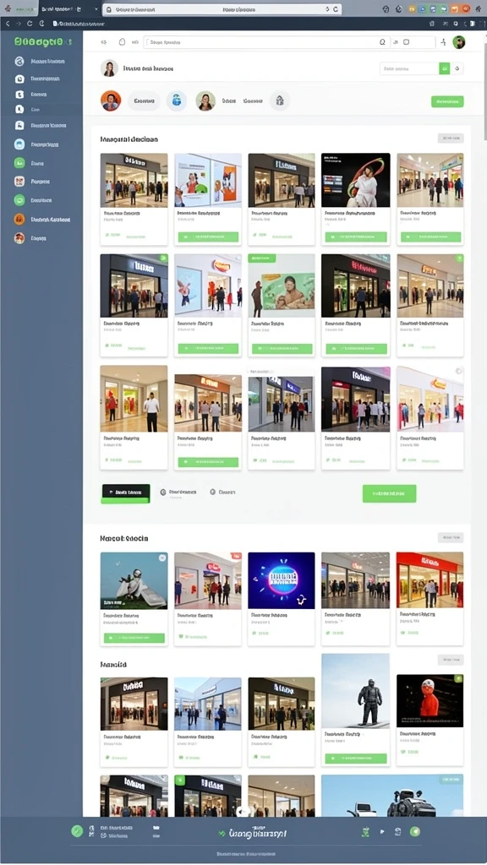Image resolution: width=487 pixels, height=865 pixels.
Task: Click the dark button with green underline
Action: [x=125, y=493]
